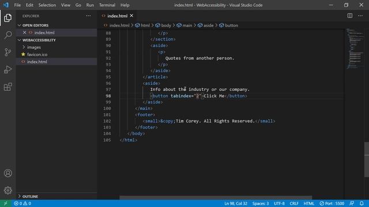The height and width of the screenshot is (207, 369).
Task: Click Ln 98, Col 32 in status bar
Action: [x=236, y=204]
